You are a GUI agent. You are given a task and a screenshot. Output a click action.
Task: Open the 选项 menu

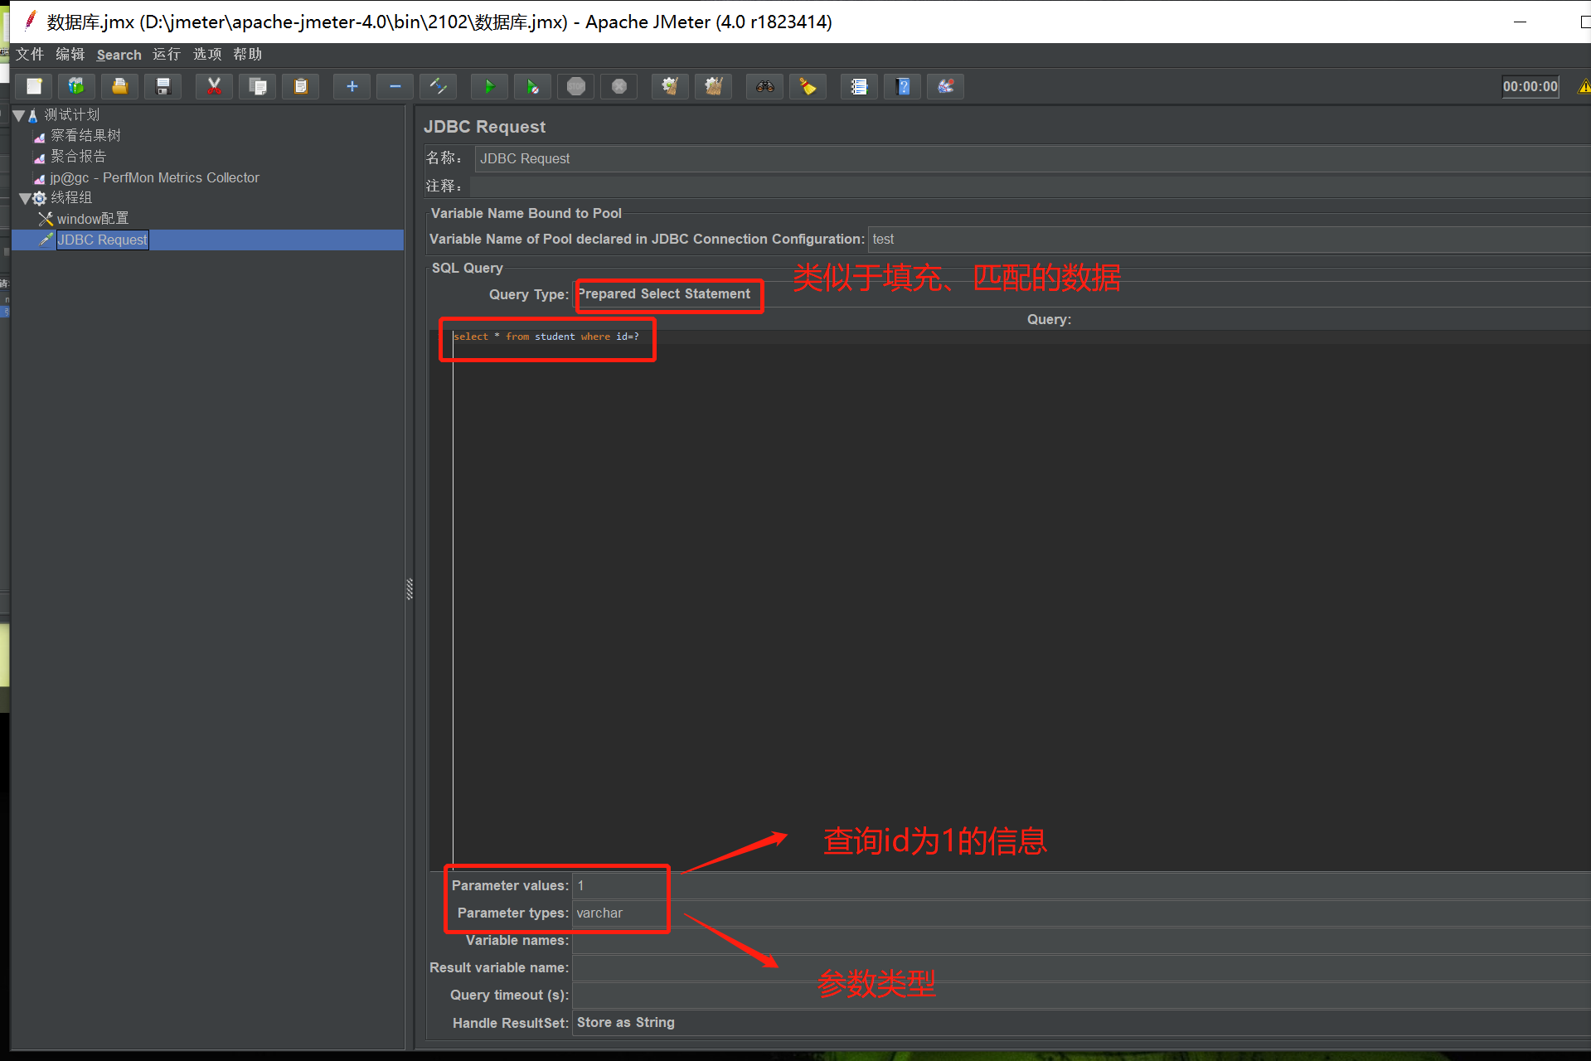(x=207, y=55)
